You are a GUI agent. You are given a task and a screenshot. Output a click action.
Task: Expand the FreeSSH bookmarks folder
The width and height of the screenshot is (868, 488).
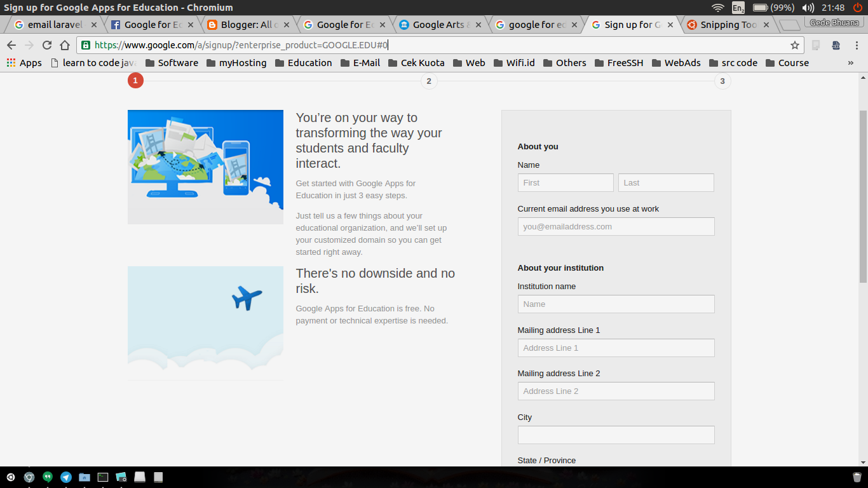point(619,63)
